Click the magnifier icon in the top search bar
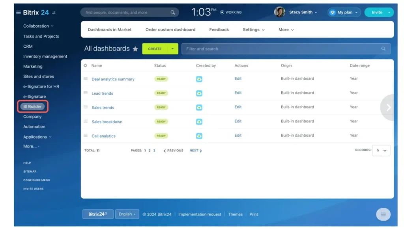 point(173,13)
